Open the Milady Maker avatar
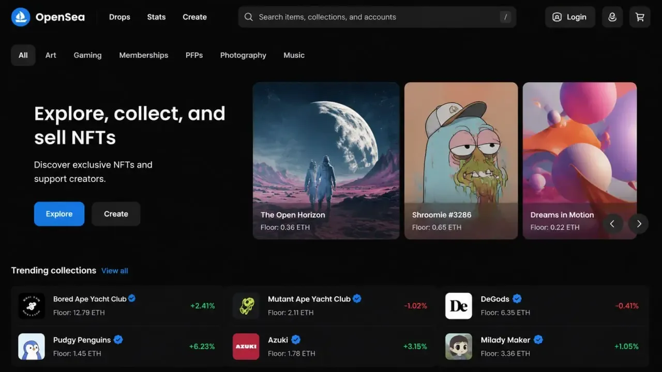Screen dimensions: 662x372 459,346
